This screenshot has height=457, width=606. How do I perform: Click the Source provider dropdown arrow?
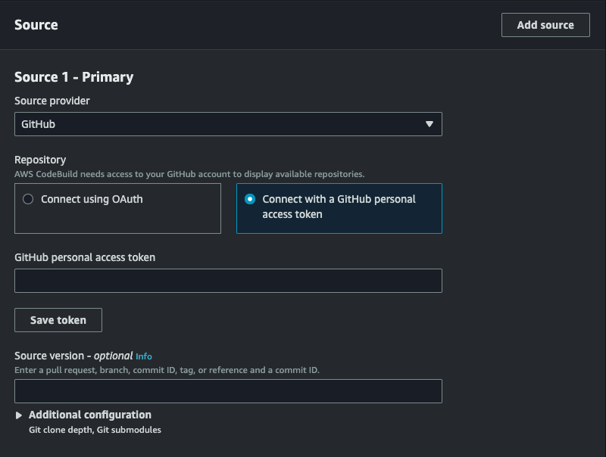click(430, 124)
